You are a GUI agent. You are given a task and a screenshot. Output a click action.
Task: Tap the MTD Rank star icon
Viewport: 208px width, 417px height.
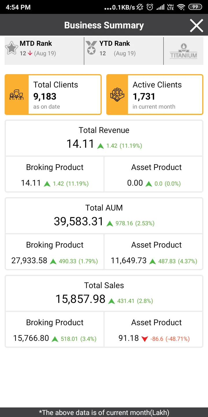[x=12, y=48]
